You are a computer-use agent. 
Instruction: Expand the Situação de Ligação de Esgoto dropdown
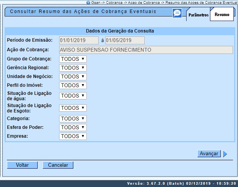(73, 108)
